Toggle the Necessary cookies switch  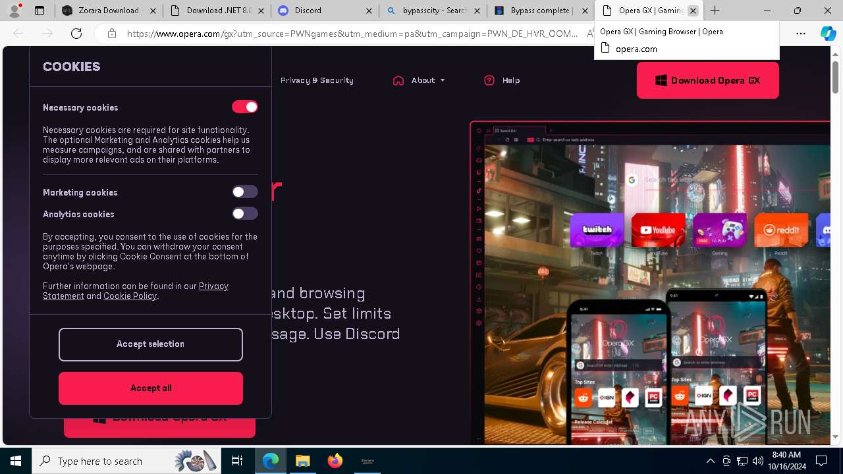point(245,107)
